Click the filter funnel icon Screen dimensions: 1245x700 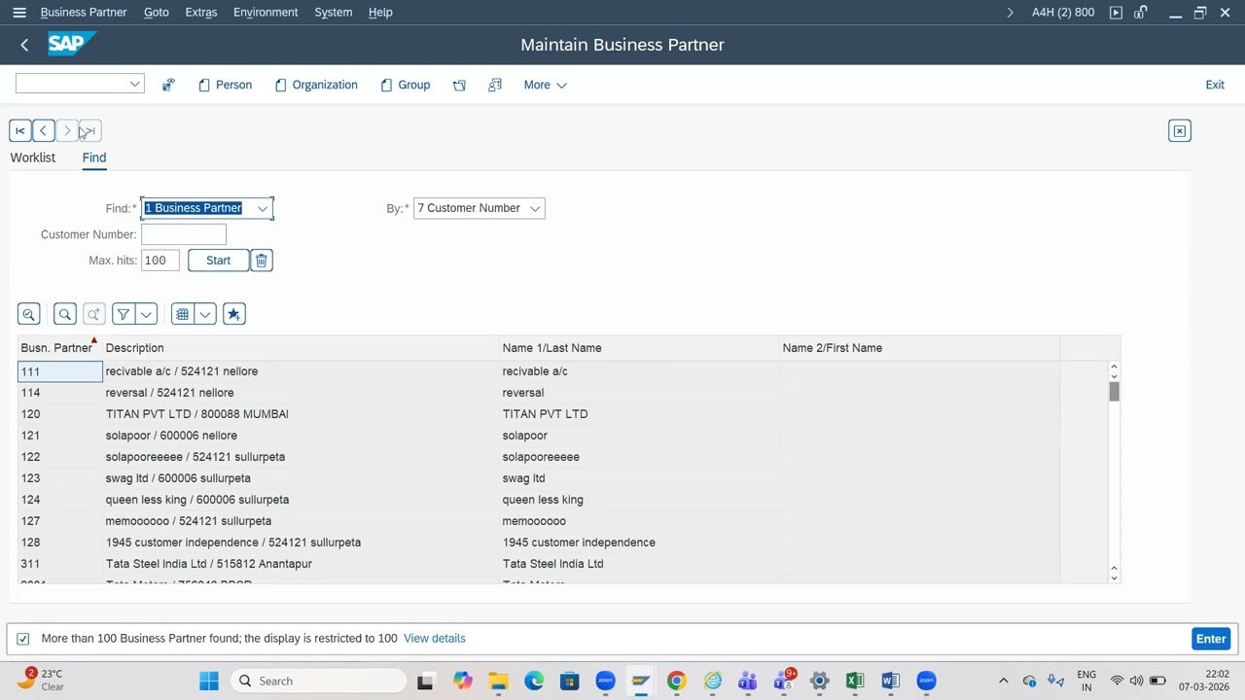pos(123,314)
